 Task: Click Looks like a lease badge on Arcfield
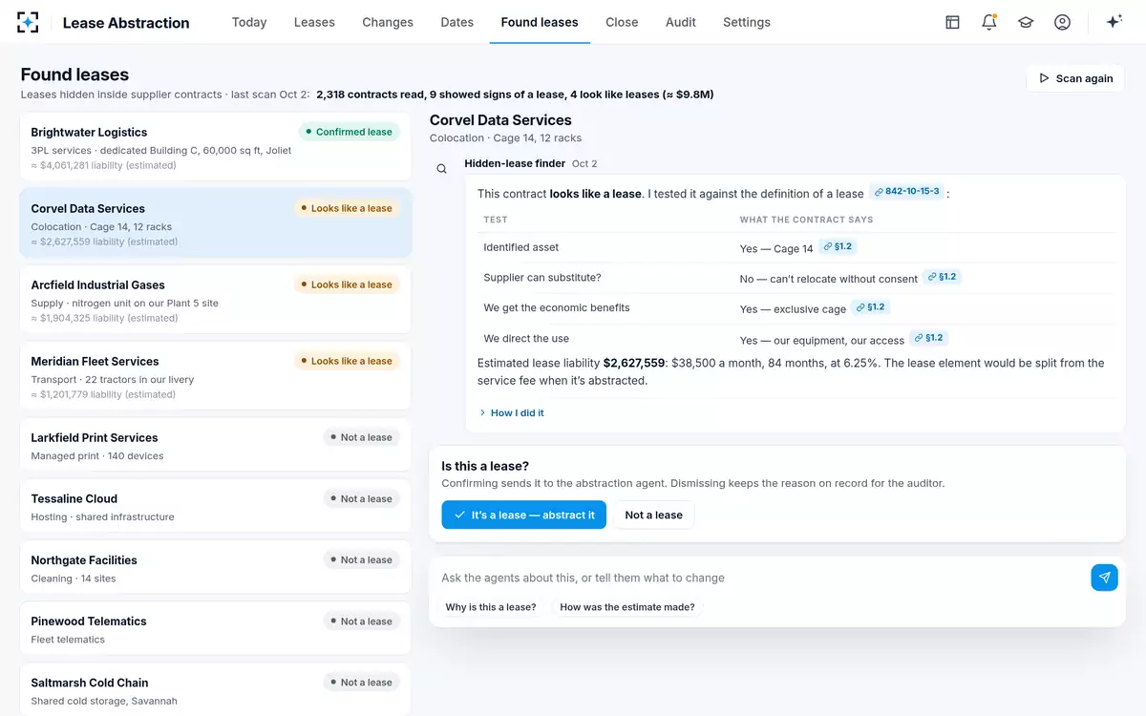[346, 284]
